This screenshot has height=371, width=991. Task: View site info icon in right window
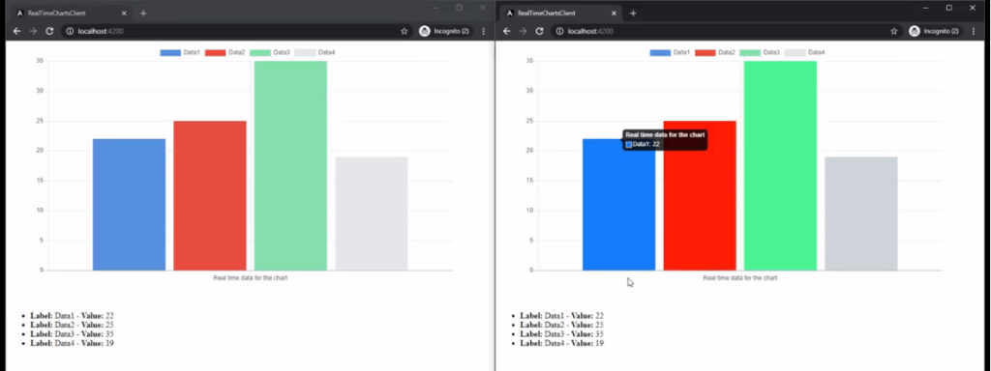(x=559, y=31)
